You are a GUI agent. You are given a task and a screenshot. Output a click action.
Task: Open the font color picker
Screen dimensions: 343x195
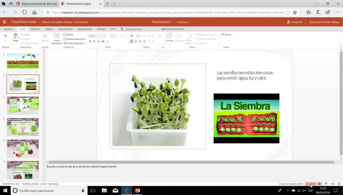pos(107,41)
